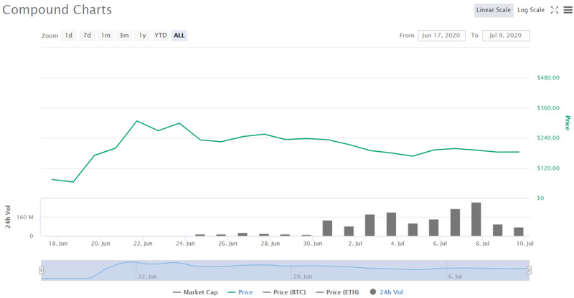Open fullscreen view icon
574x298 pixels.
[554, 10]
